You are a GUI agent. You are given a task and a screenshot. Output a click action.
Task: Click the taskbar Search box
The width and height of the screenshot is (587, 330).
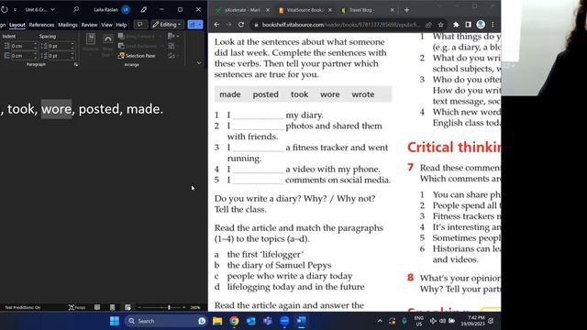[165, 321]
